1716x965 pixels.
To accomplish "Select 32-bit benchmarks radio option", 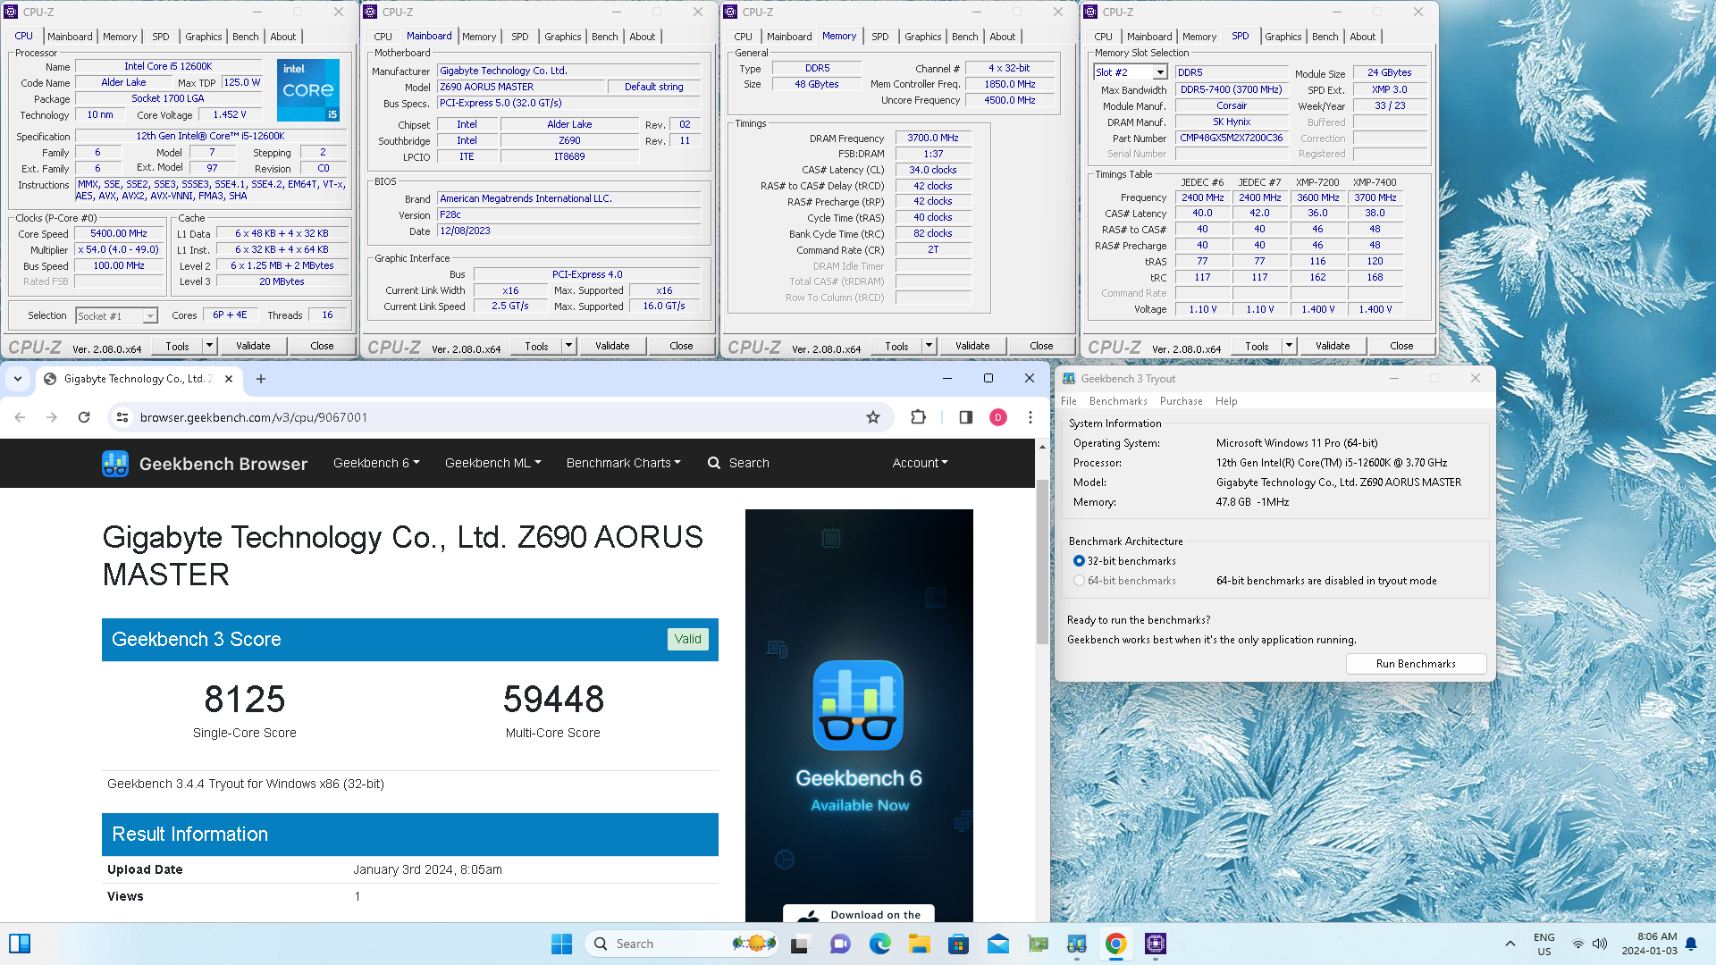I will tap(1079, 561).
